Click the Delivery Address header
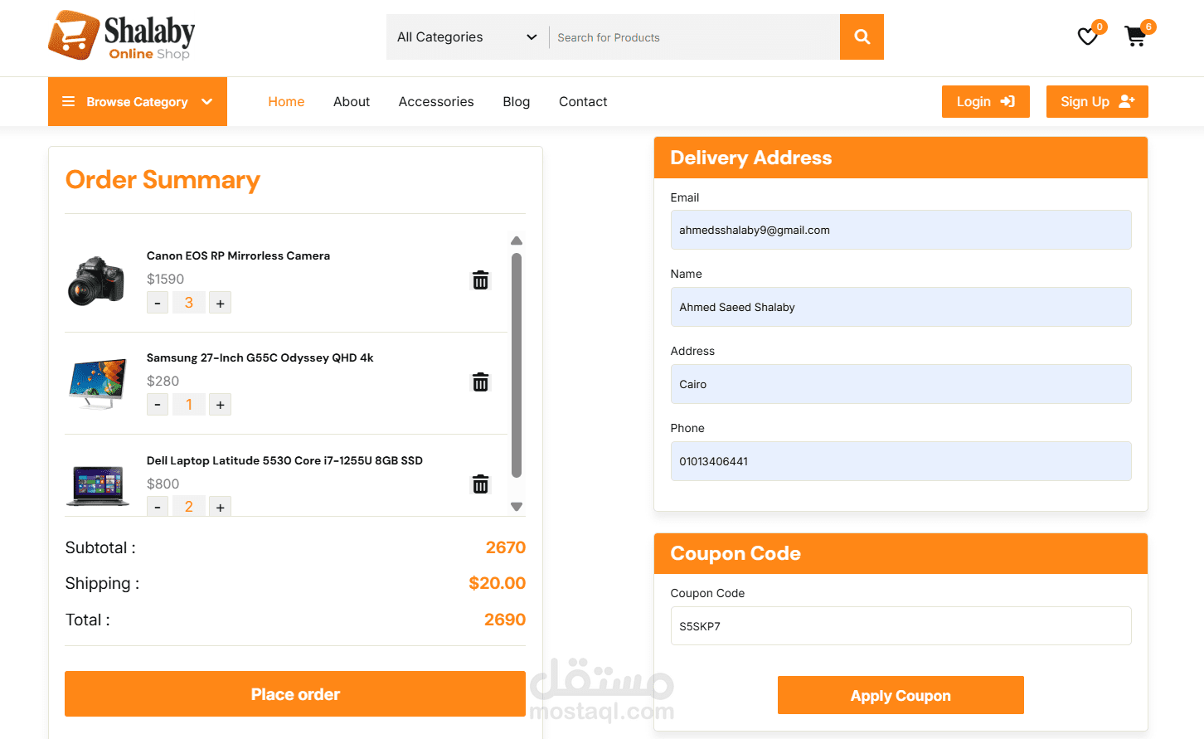The height and width of the screenshot is (739, 1204). 901,158
